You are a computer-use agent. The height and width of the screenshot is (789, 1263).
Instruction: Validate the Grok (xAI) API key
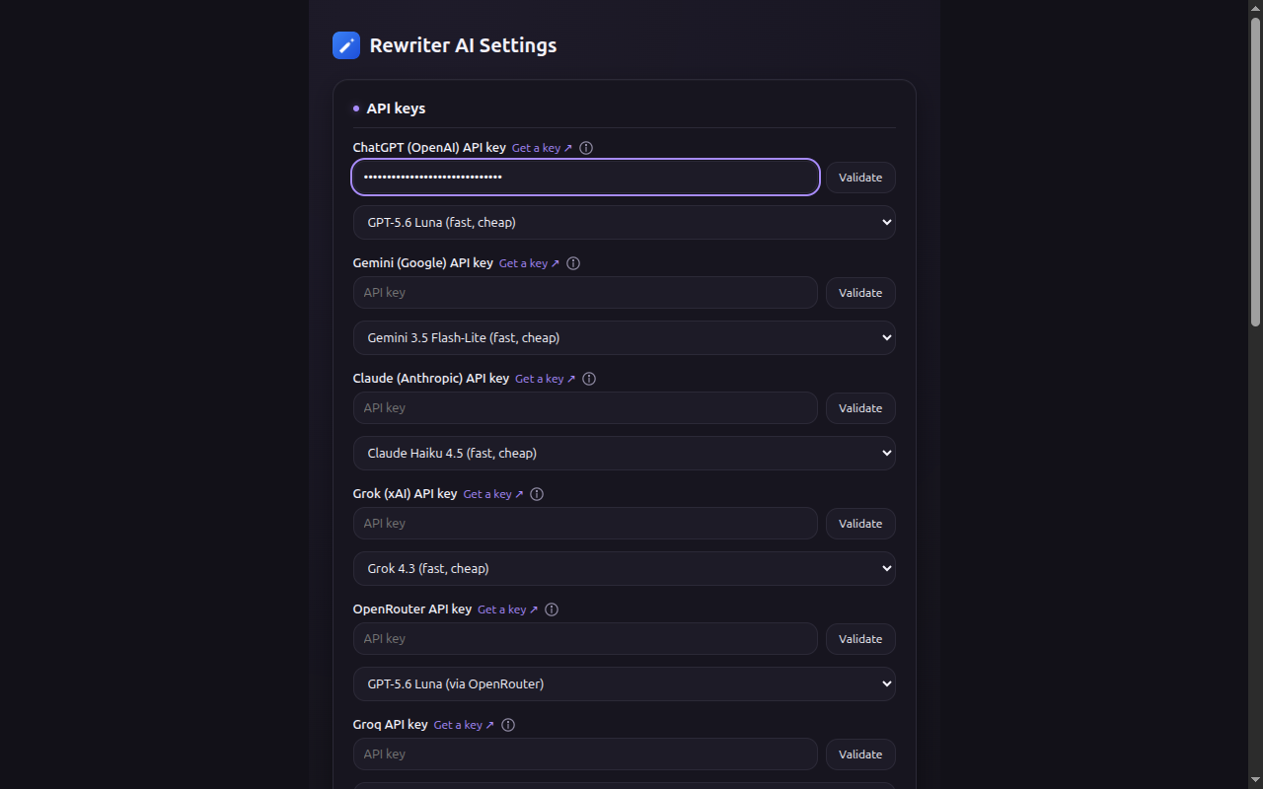860,524
